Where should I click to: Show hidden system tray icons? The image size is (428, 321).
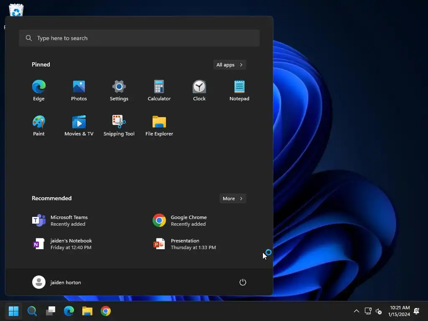point(357,311)
